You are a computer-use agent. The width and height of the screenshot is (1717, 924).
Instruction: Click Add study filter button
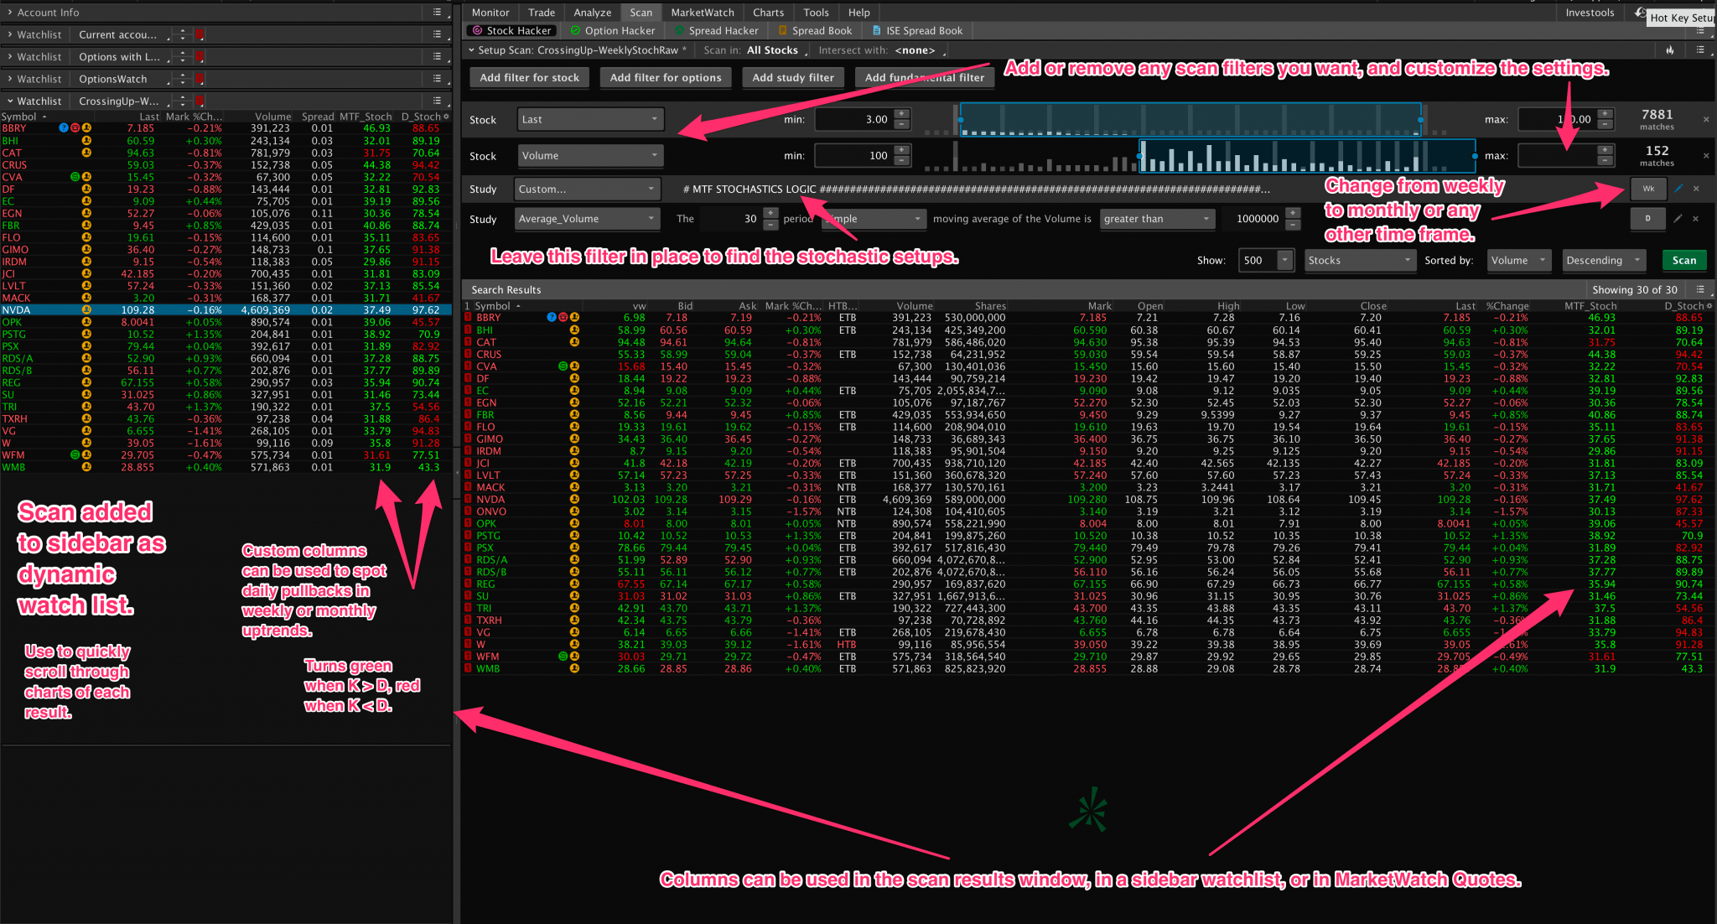(x=793, y=78)
